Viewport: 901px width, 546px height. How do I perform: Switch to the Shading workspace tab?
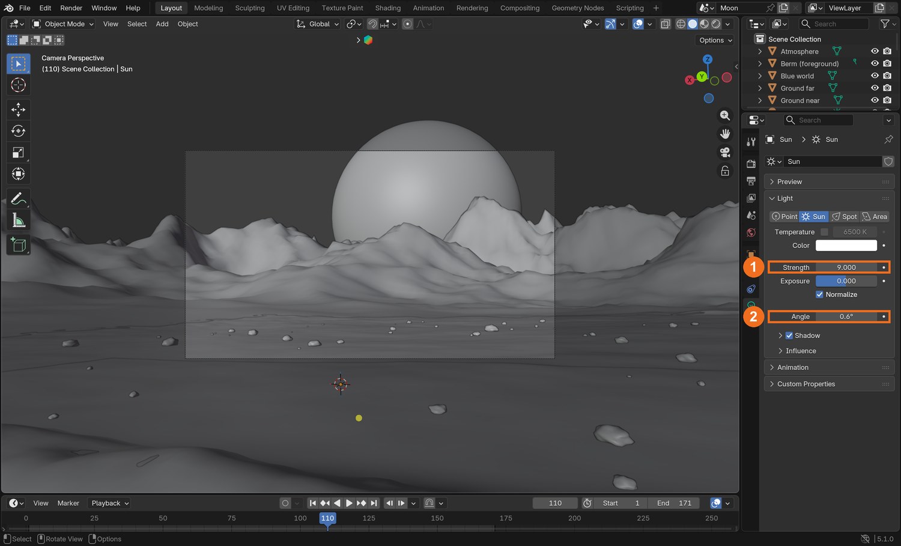pos(388,8)
